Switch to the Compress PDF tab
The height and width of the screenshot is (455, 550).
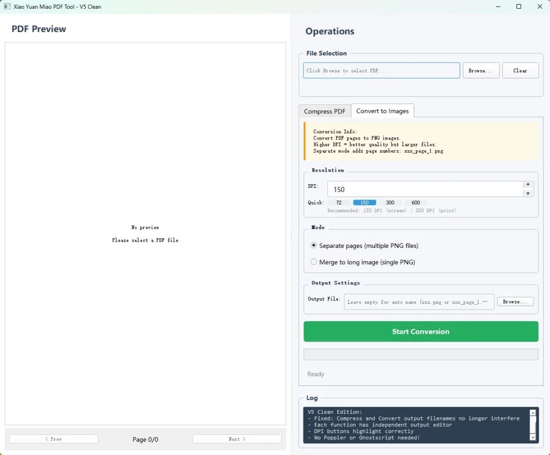coord(324,111)
